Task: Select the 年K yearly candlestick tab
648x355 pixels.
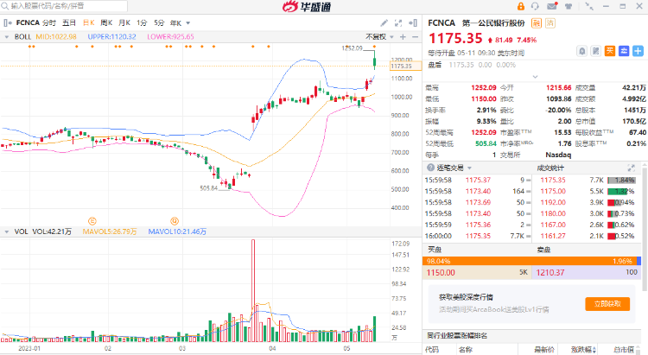Action: tap(176, 23)
